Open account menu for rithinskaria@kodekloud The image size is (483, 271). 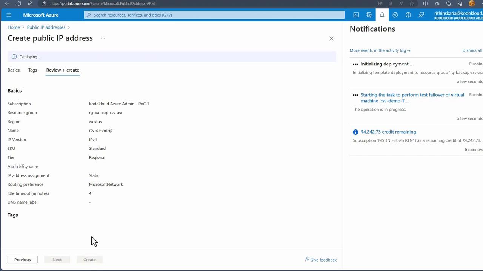point(458,15)
